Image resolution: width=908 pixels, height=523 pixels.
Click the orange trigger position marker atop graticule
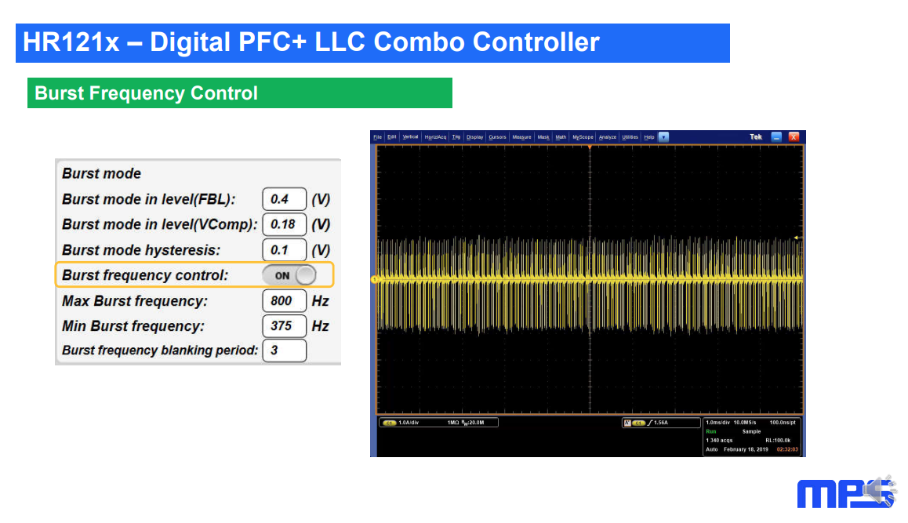tap(590, 147)
